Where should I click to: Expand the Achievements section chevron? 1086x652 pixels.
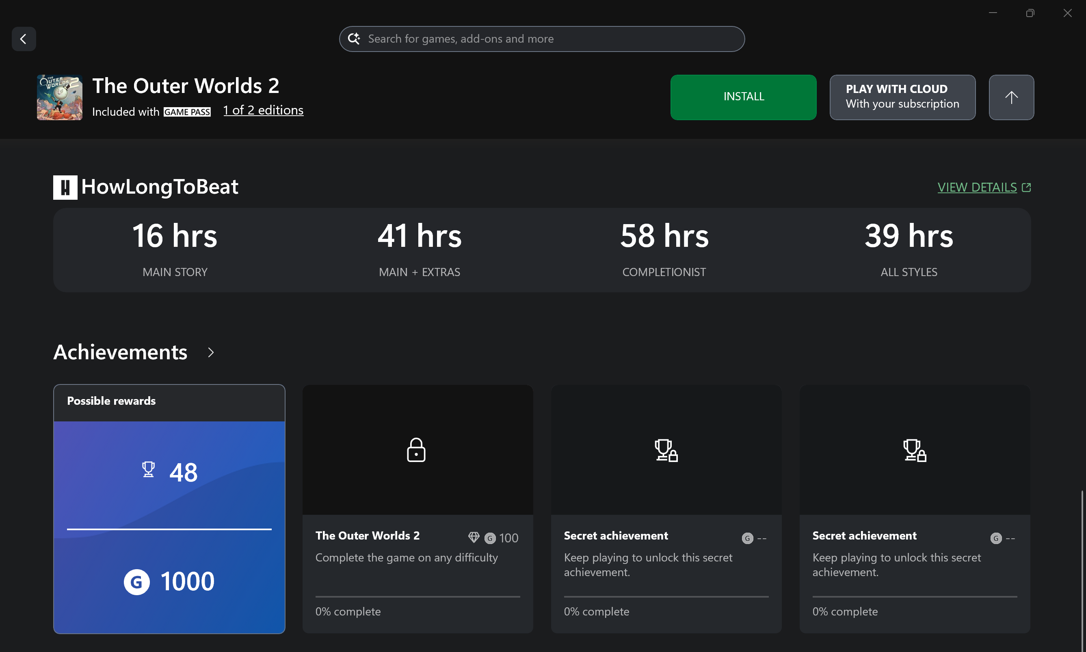210,352
